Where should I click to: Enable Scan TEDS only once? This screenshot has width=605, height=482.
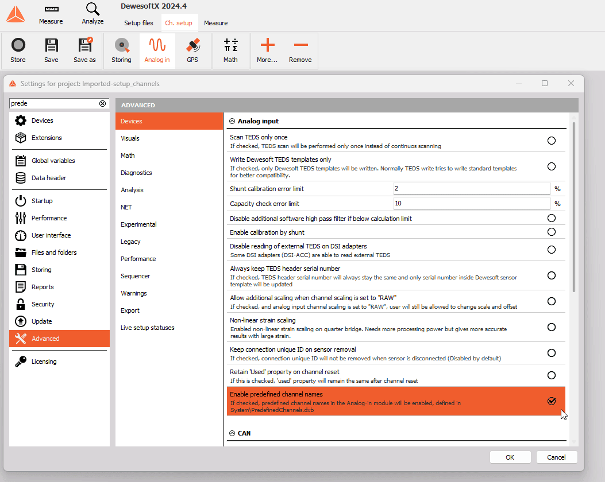click(x=552, y=141)
